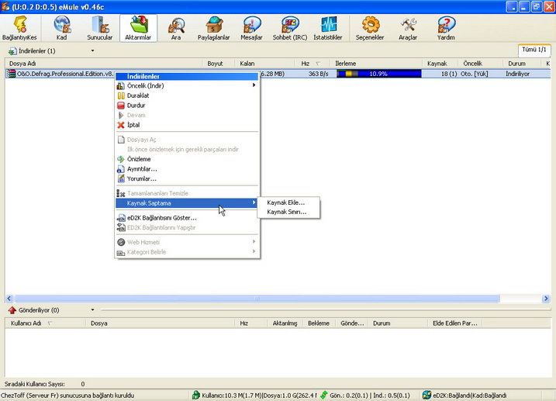Sort uploads by Kullanıcı Adı column header

pos(46,323)
